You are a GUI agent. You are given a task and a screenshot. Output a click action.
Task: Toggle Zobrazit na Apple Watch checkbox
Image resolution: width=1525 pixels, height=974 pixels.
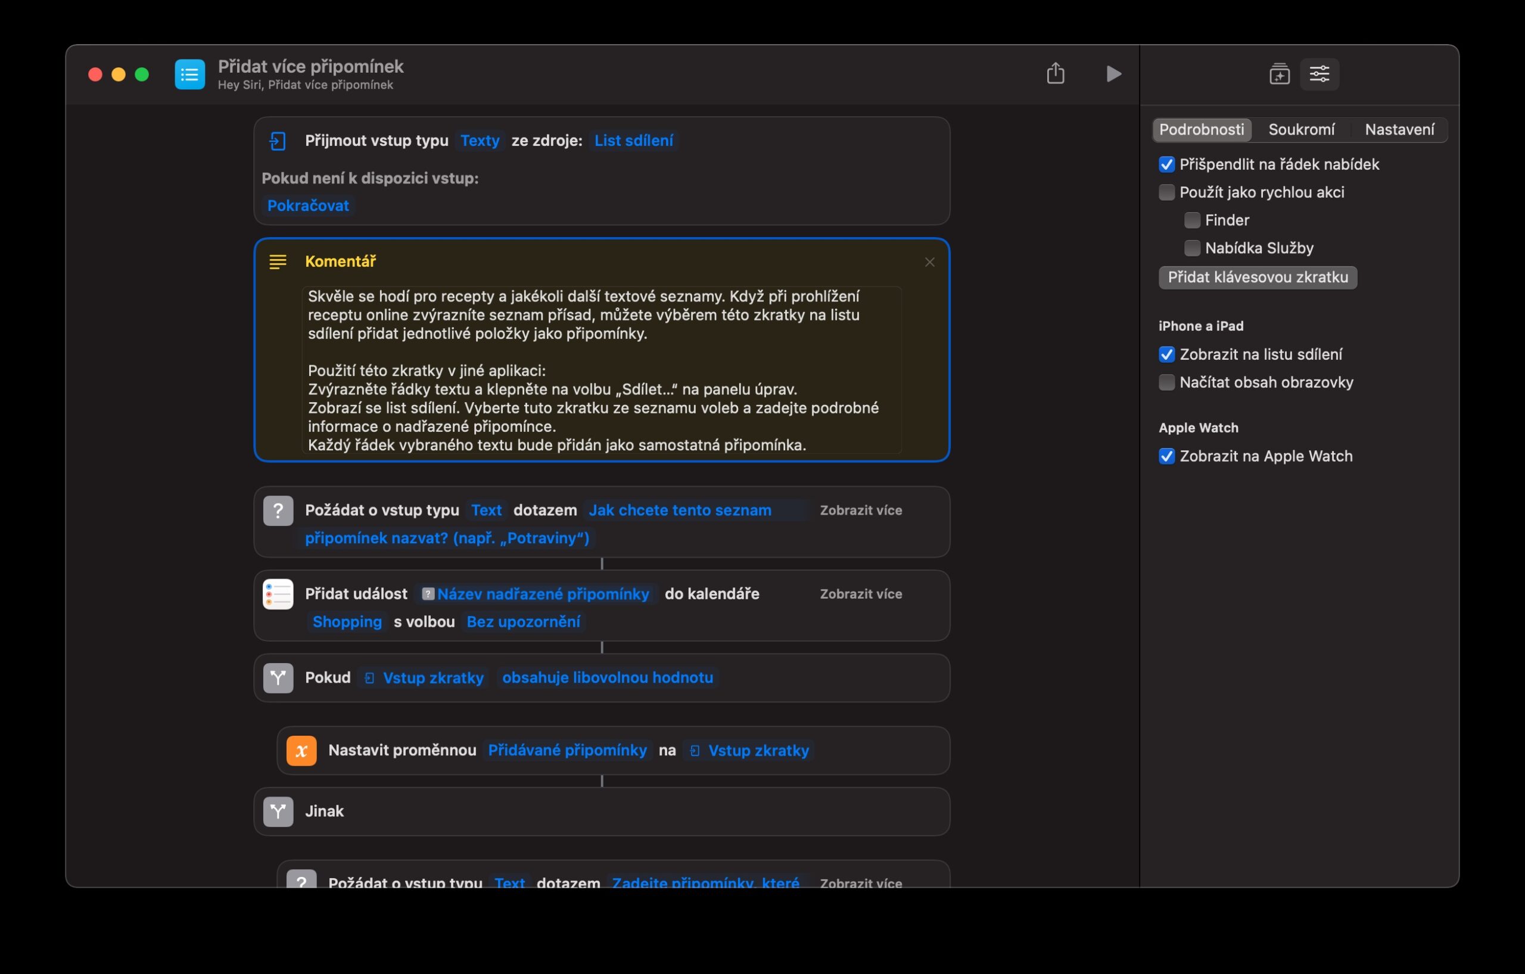[x=1166, y=456]
